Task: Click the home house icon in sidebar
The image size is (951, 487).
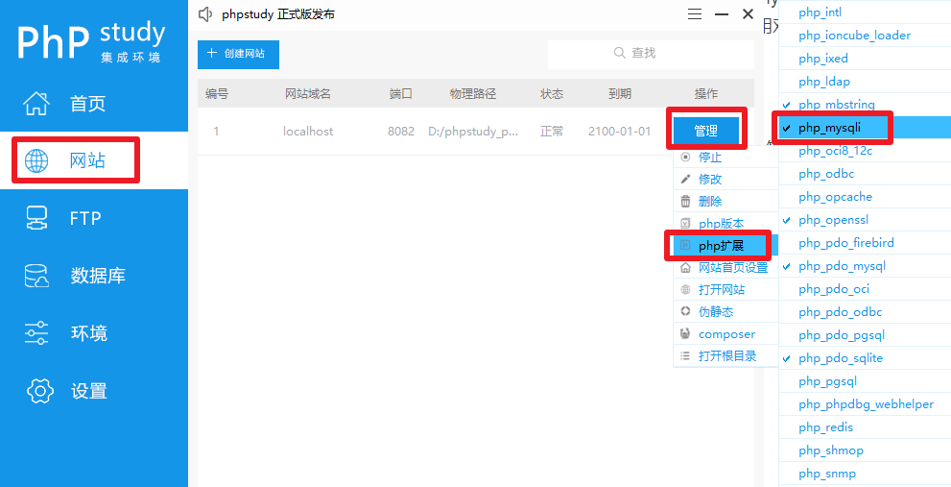Action: [x=36, y=103]
